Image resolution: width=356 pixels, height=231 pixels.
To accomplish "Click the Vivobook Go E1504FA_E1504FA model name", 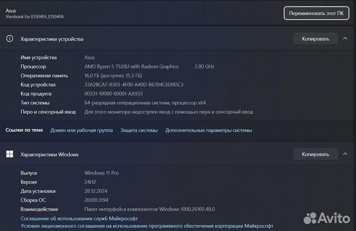I will [x=35, y=17].
